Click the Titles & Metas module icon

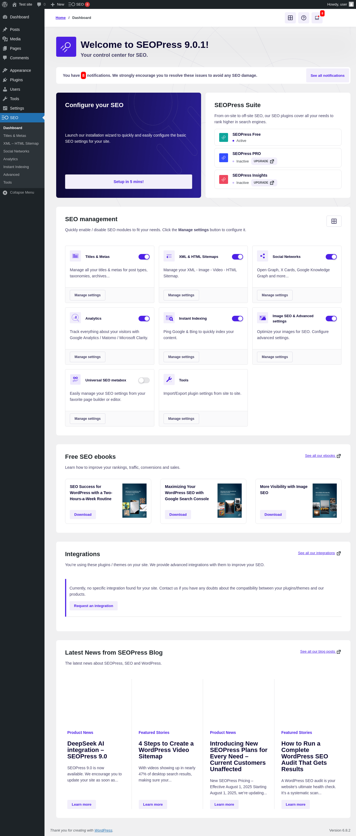tap(75, 256)
